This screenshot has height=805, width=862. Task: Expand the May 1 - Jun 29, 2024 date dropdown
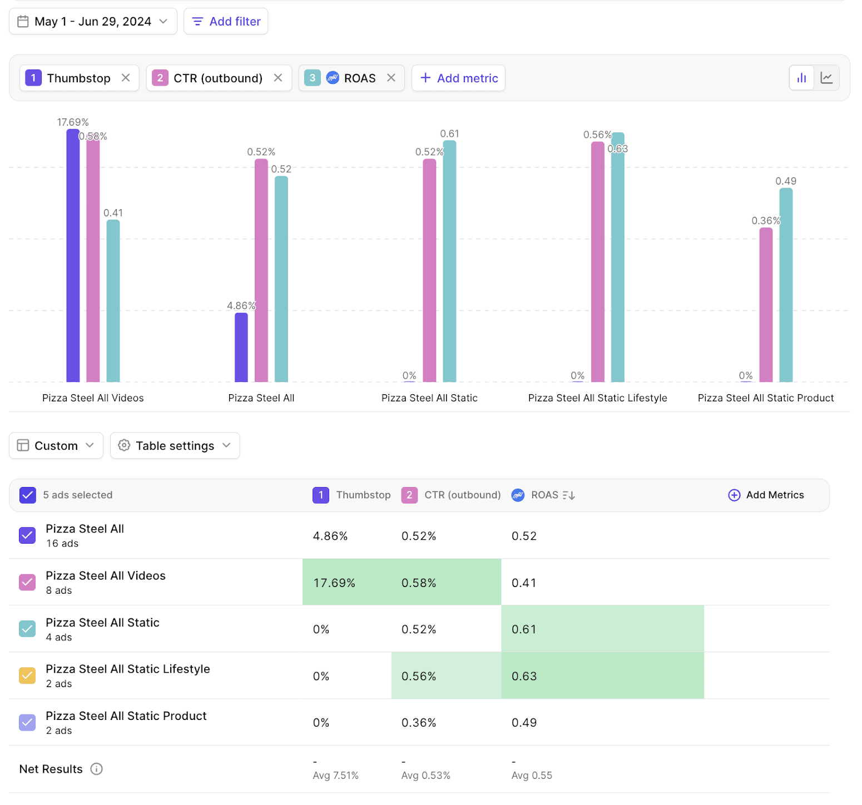(93, 22)
